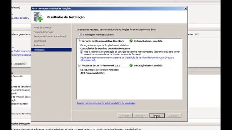The height and width of the screenshot is (130, 232).
Task: Click the greyed-out Cancelar button
Action: click(173, 116)
